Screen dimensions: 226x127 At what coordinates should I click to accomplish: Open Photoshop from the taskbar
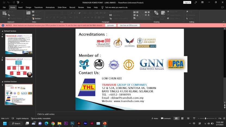(72, 123)
